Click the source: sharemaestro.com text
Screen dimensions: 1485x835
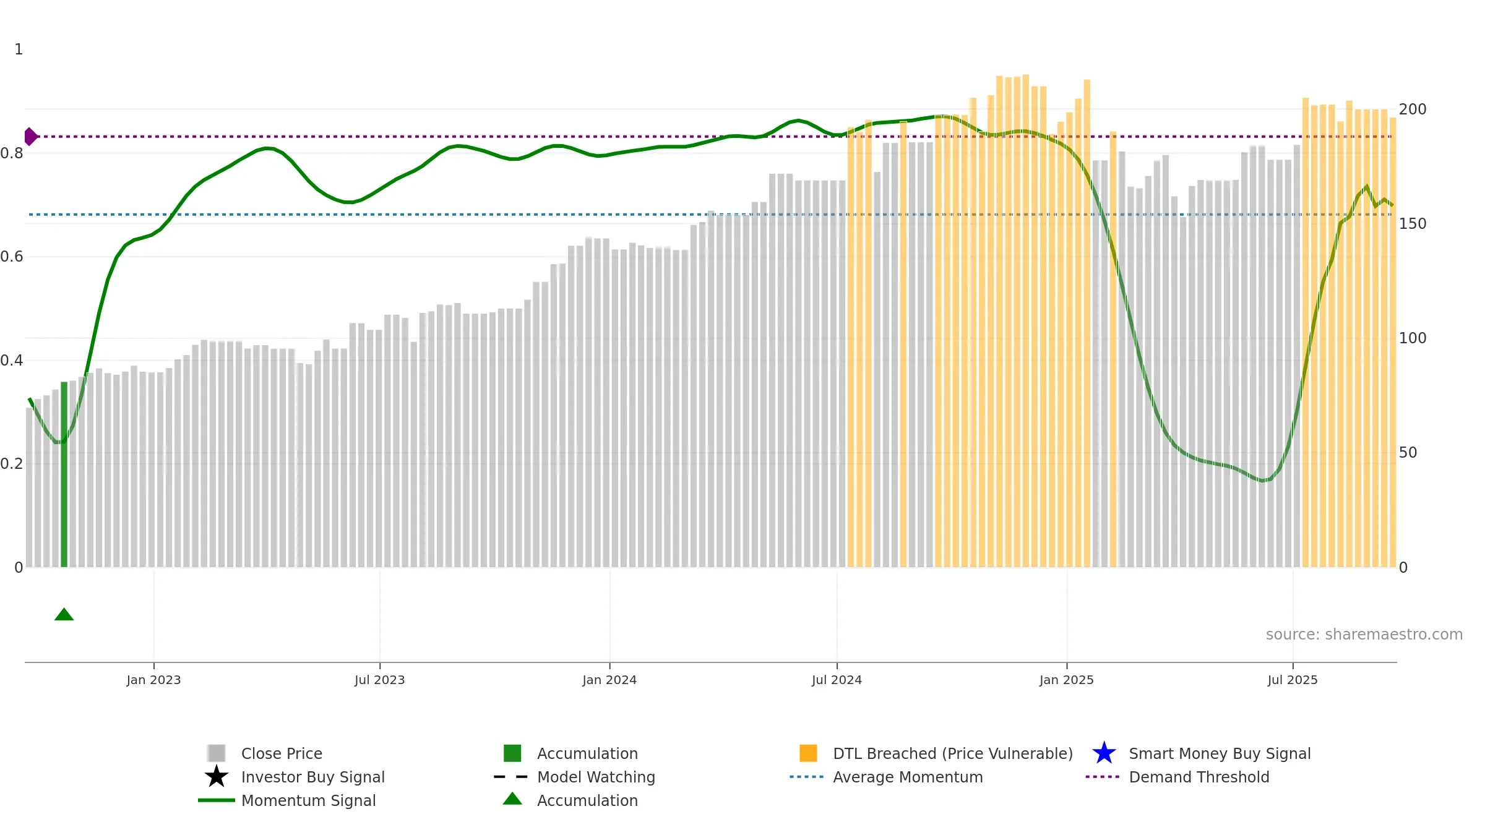(x=1364, y=634)
